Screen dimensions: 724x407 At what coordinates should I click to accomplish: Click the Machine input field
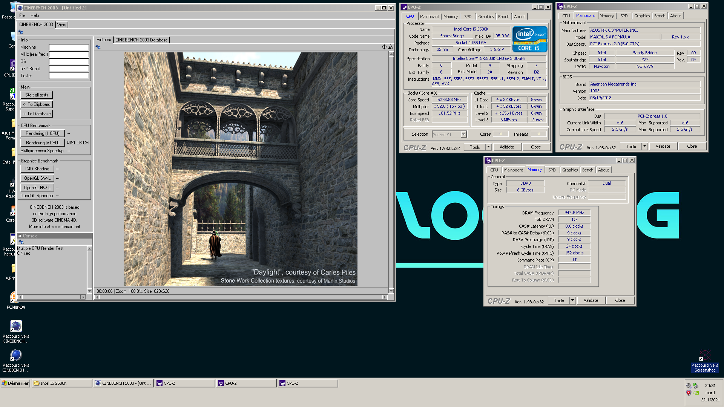pyautogui.click(x=69, y=47)
